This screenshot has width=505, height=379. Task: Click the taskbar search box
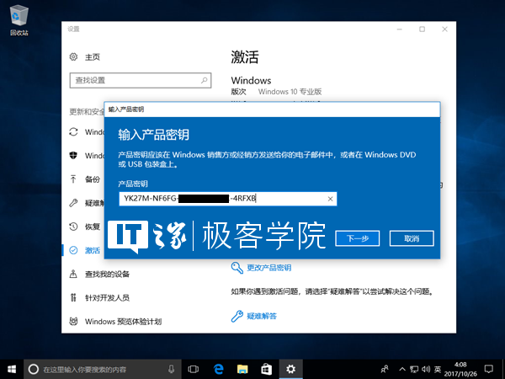pos(103,370)
